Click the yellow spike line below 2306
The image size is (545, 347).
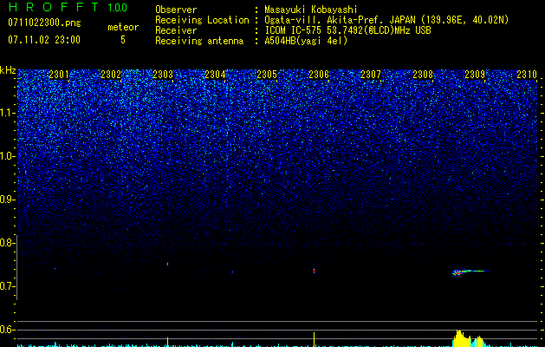[x=315, y=339]
